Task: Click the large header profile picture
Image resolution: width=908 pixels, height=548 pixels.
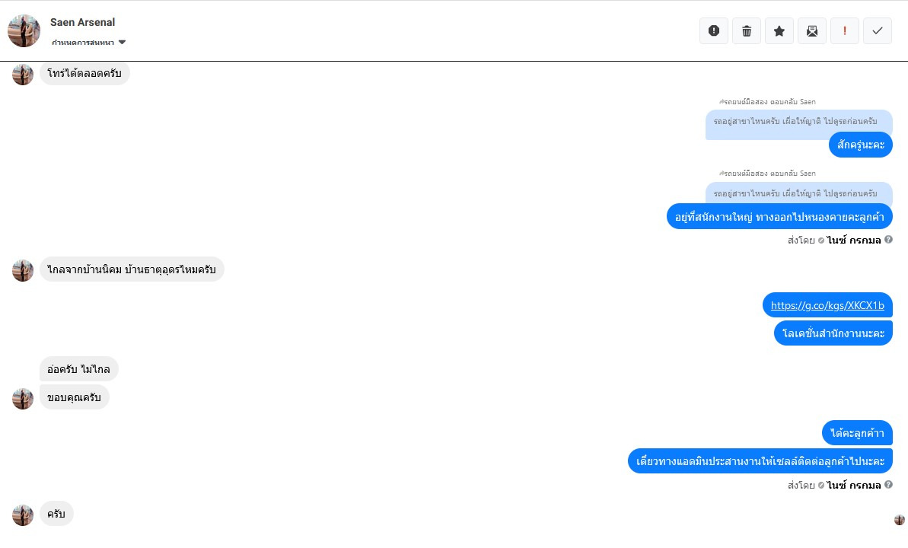Action: (x=24, y=30)
